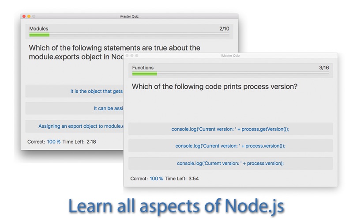Viewport: 353px width, 221px height.
Task: Click the 'Time Left: 3:54' timer
Action: coord(182,179)
